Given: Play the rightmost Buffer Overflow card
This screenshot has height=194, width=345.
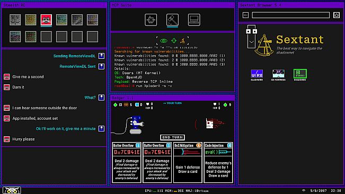Looking at the screenshot, I should click(x=157, y=163).
